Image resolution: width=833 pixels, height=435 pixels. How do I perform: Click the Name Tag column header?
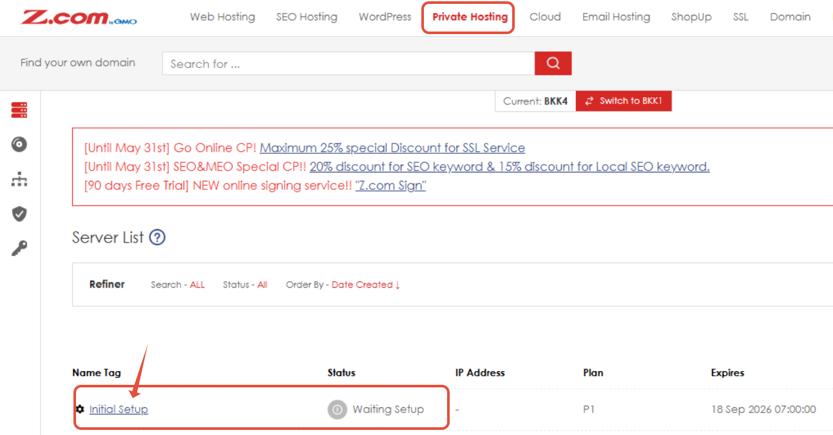(x=97, y=373)
